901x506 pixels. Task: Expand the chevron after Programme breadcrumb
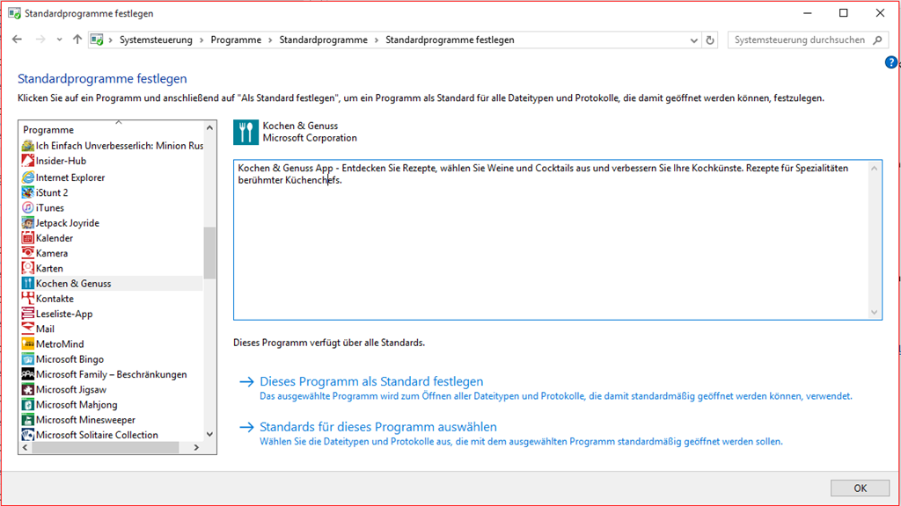coord(270,40)
